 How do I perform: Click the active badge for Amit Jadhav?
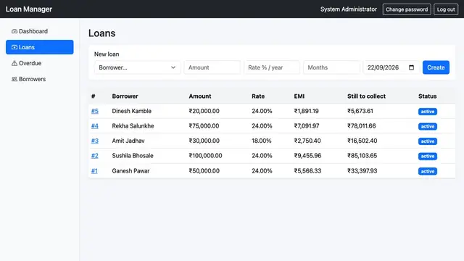[x=428, y=141]
